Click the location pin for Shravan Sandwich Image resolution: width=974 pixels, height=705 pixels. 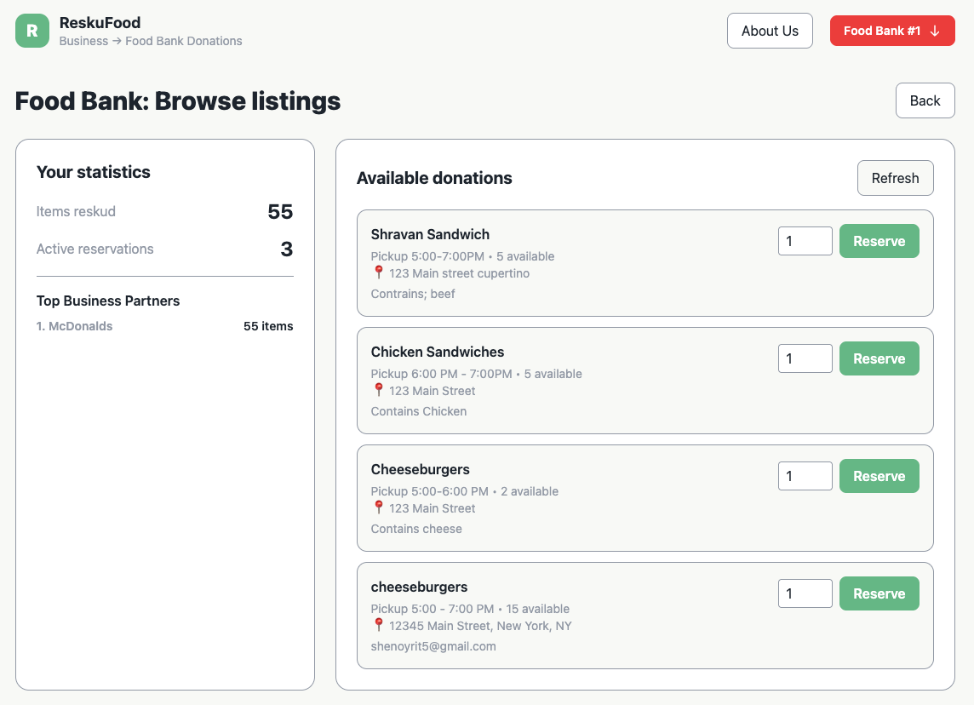(x=379, y=272)
